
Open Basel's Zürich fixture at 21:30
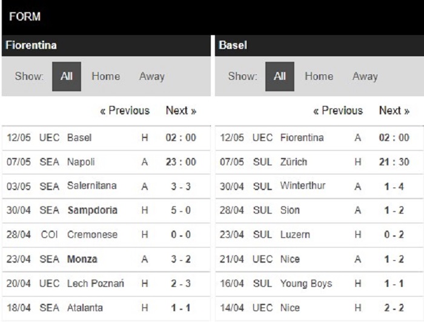tap(319, 162)
